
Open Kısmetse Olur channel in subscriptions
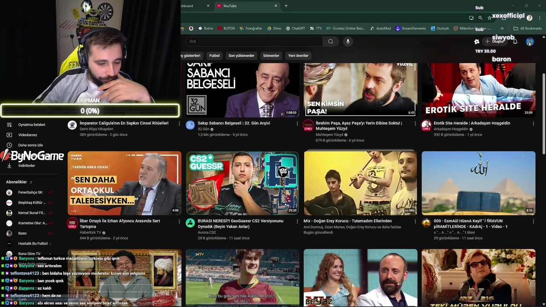click(x=29, y=223)
